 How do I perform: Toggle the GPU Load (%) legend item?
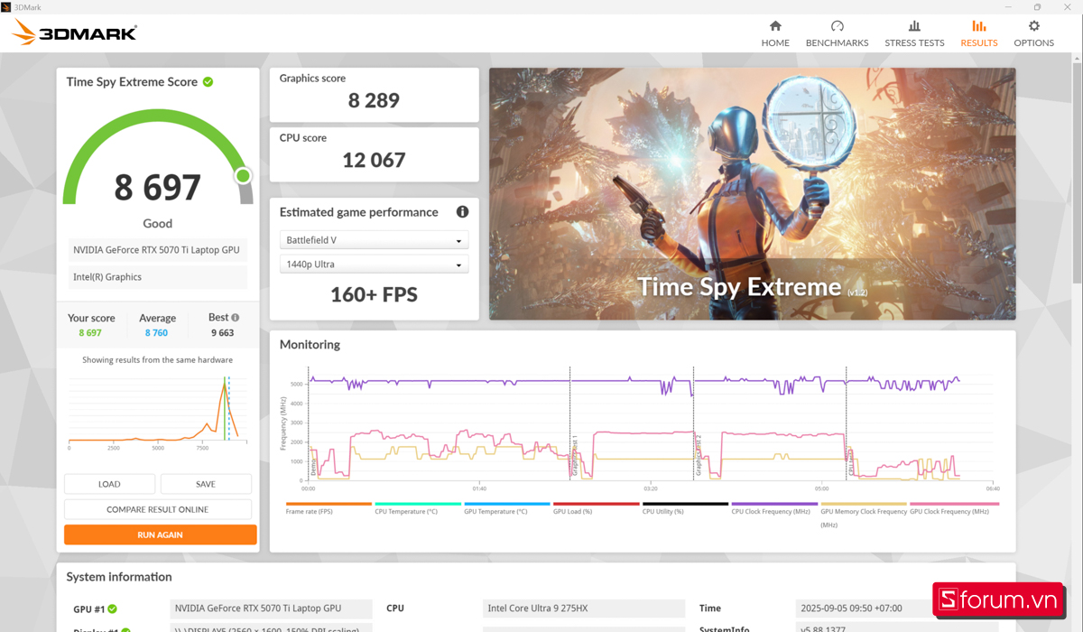pos(596,509)
